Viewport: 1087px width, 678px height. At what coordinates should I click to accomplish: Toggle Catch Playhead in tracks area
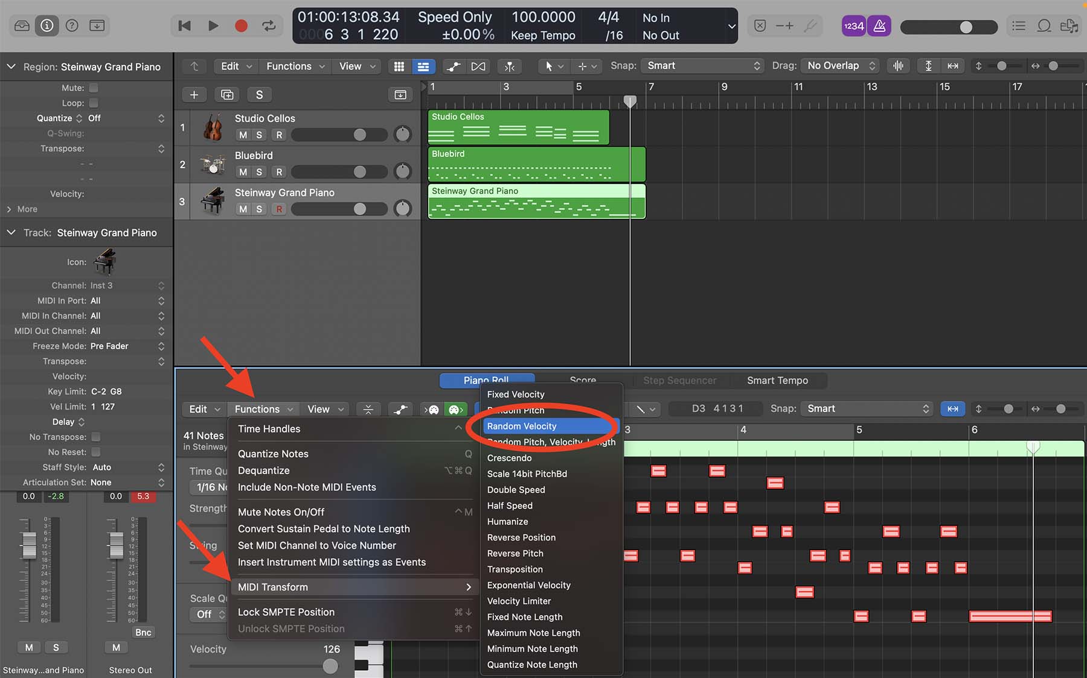(510, 66)
